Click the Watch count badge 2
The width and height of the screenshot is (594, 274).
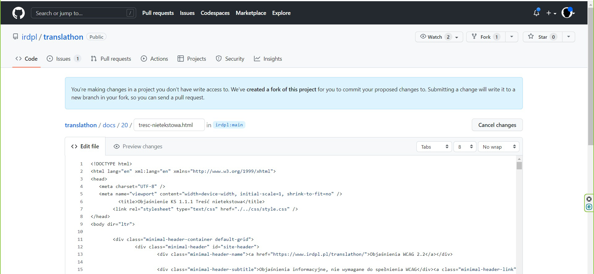tap(448, 37)
